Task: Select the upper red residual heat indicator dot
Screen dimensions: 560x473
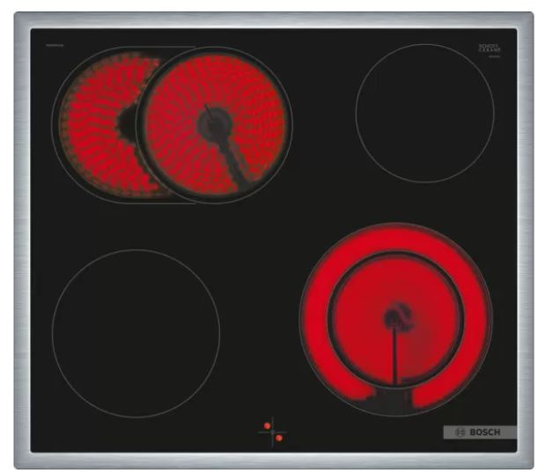Action: tap(267, 425)
